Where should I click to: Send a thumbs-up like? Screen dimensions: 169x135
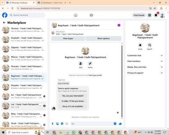120,124
